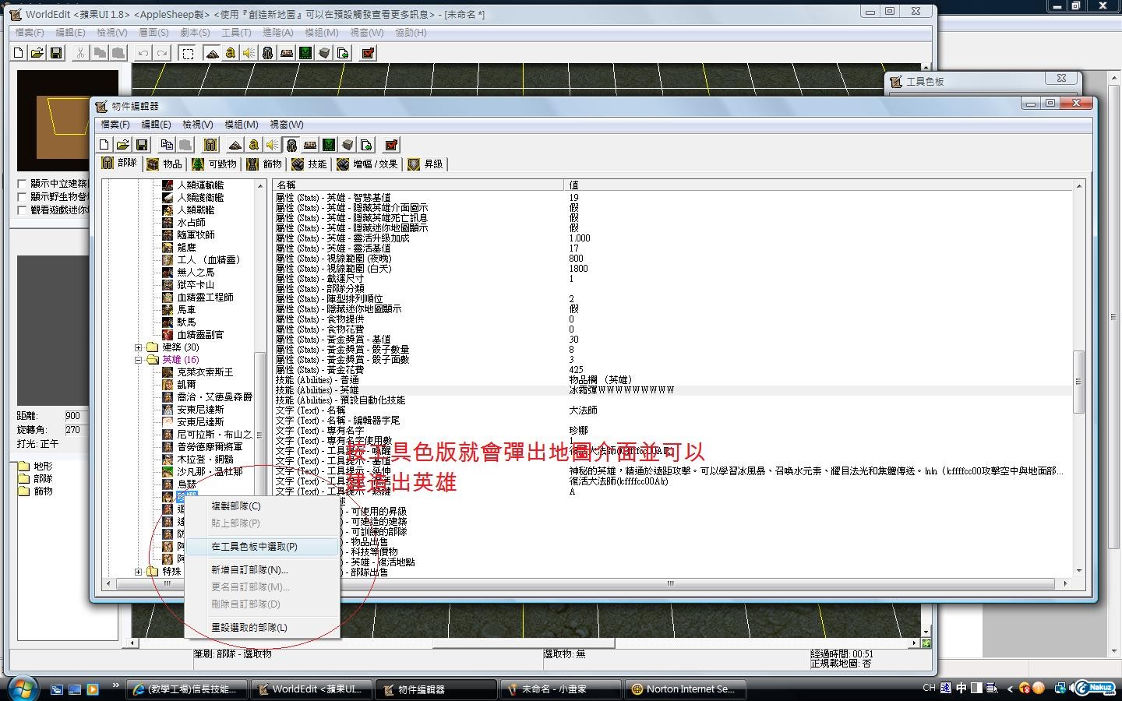This screenshot has width=1122, height=701.
Task: Choose 在工具色板中選取(P) menu entry
Action: (263, 547)
